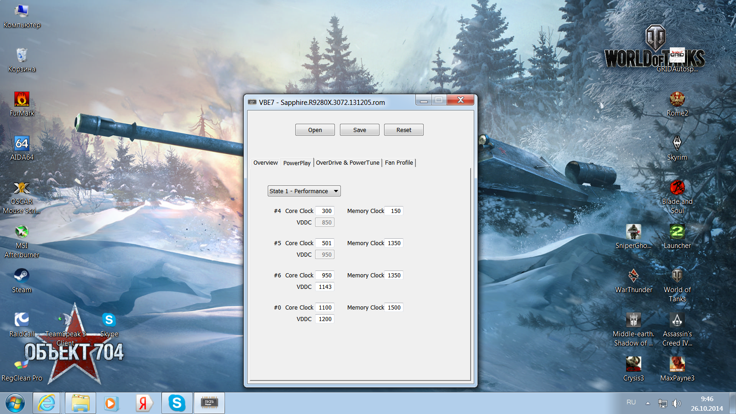This screenshot has width=736, height=414.
Task: Switch to the Fan Profile tab
Action: coord(399,163)
